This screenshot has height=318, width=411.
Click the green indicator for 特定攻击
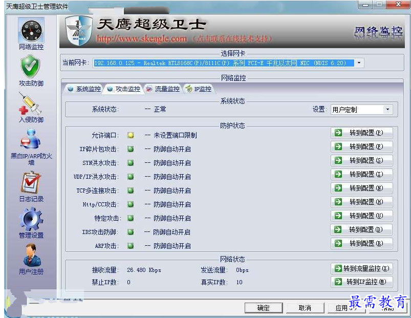131,218
